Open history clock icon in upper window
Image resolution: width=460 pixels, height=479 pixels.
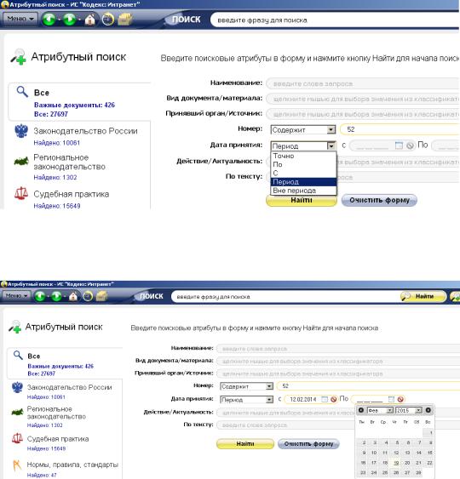107,20
